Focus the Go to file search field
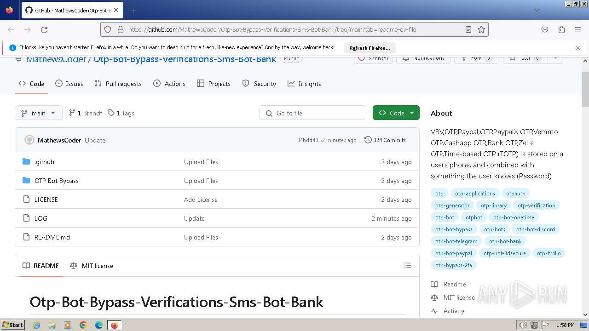The height and width of the screenshot is (331, 589). pyautogui.click(x=312, y=113)
